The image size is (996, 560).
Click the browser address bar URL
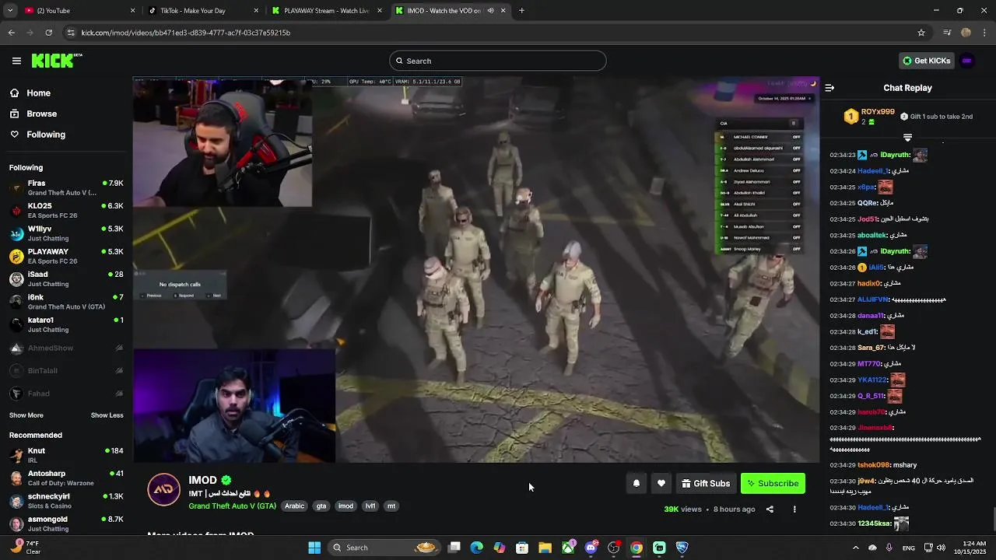185,33
